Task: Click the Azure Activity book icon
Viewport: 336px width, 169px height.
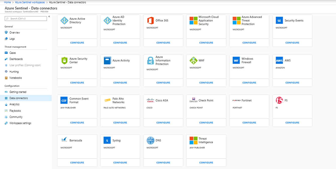Action: point(107,60)
